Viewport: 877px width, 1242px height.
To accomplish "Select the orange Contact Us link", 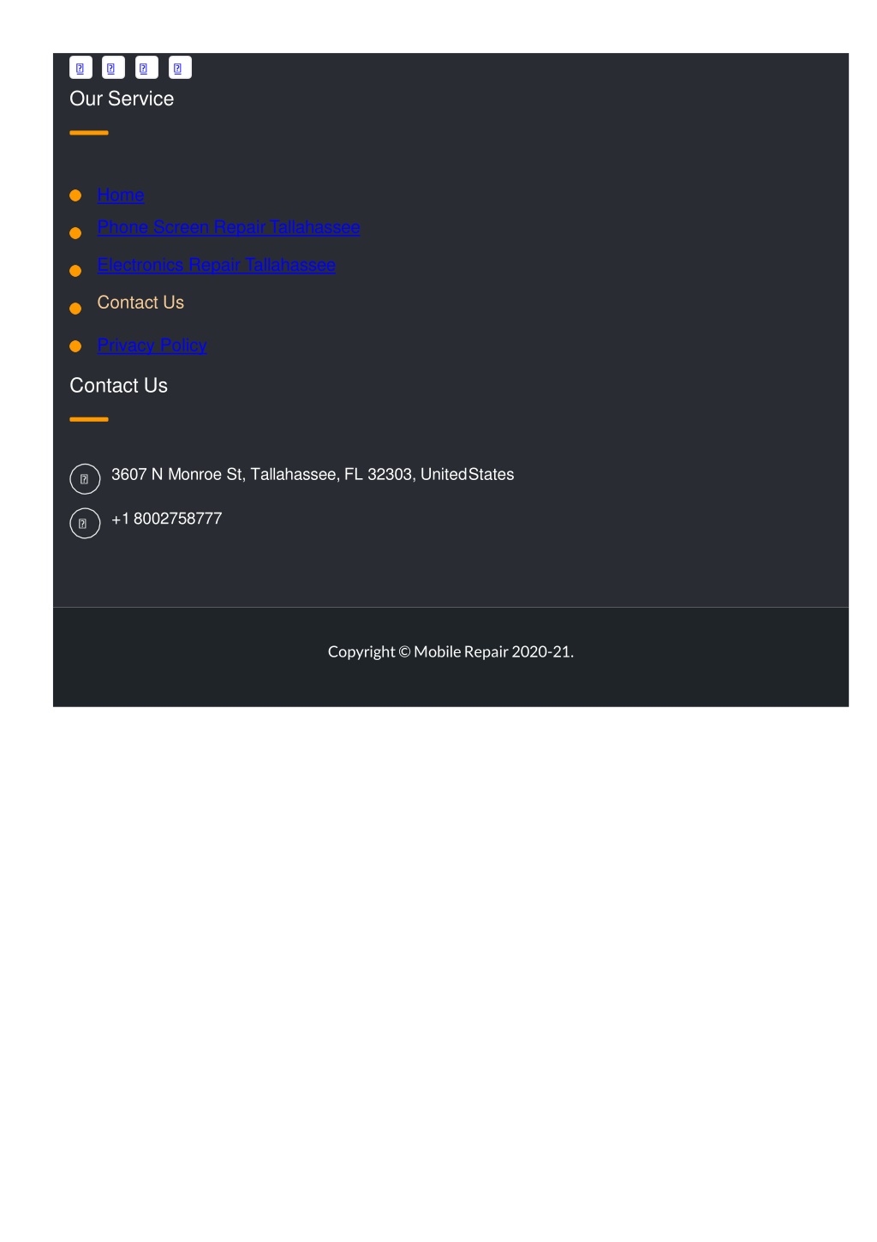I will click(x=140, y=303).
